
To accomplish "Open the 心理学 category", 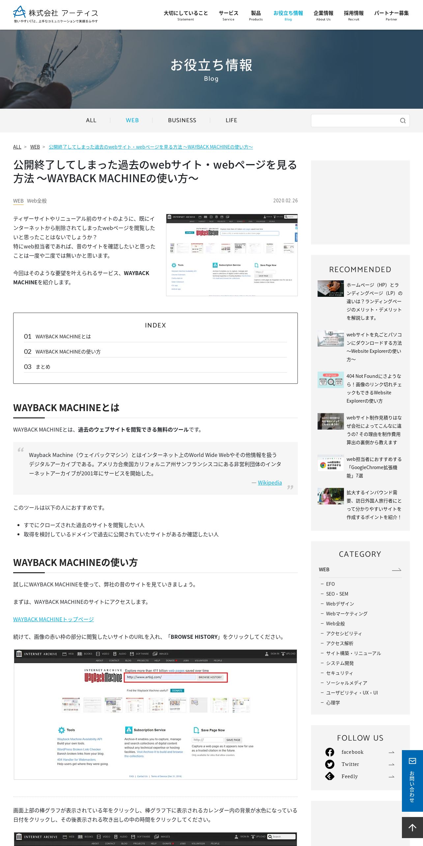I will click(333, 703).
